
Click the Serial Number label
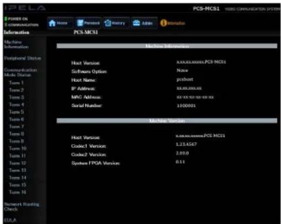click(x=86, y=105)
